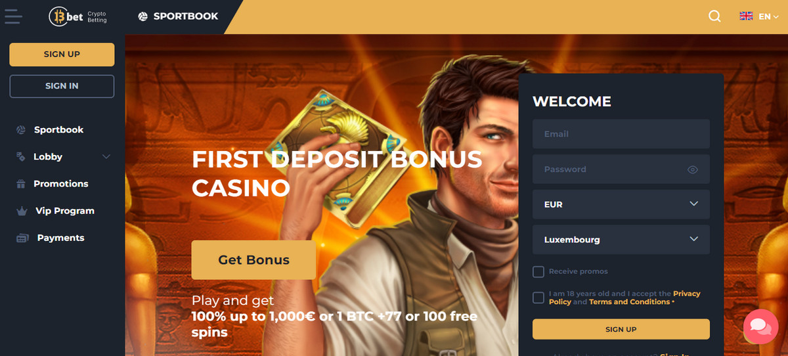Open the Luxembourg country dropdown
This screenshot has width=788, height=356.
pos(621,240)
